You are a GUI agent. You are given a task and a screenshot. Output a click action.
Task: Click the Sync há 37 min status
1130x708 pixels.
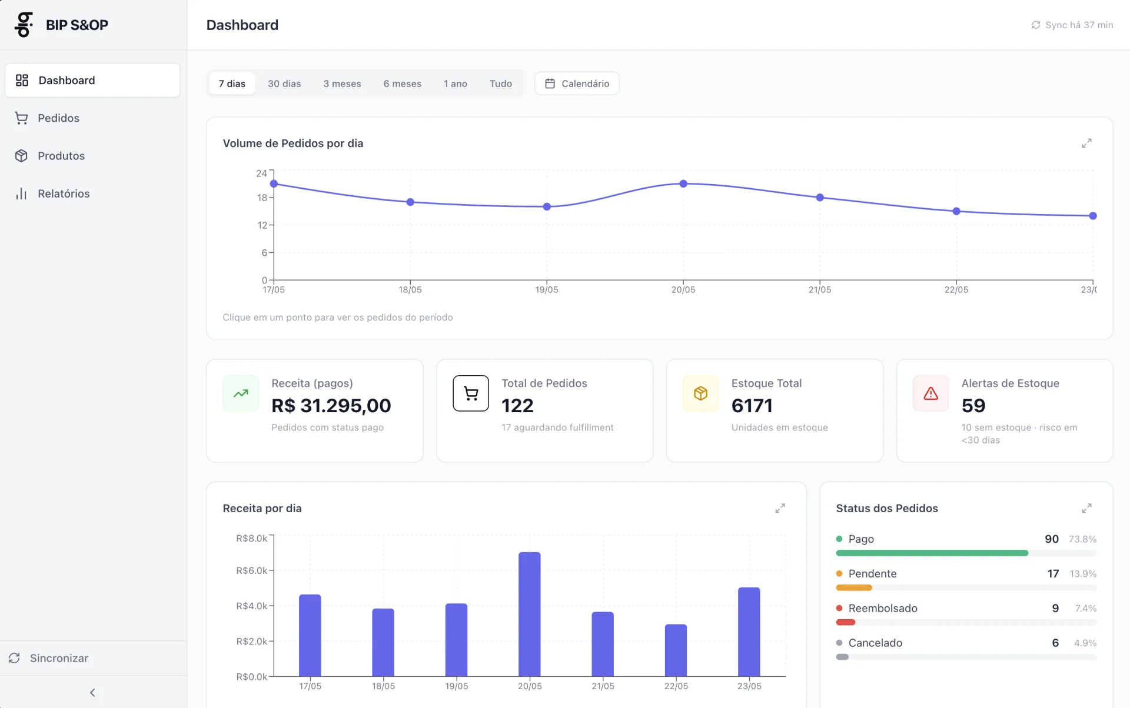click(1072, 25)
